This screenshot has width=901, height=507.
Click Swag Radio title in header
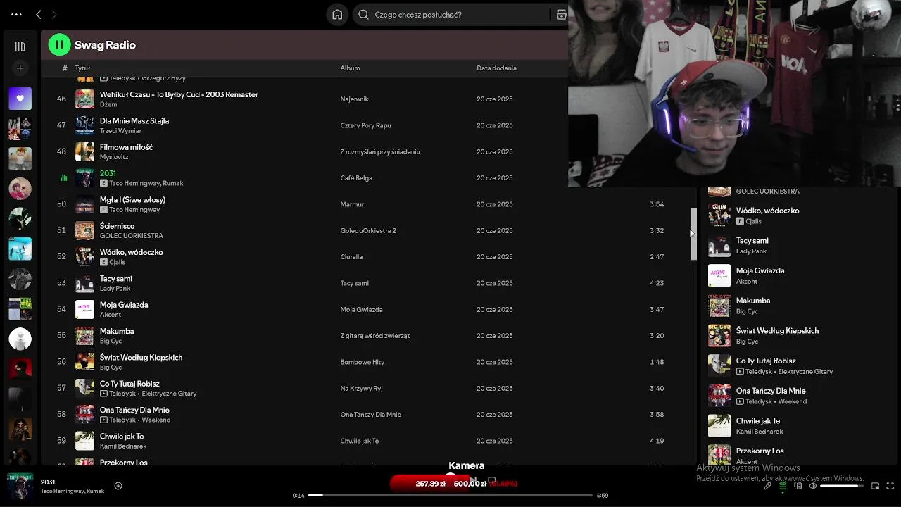105,45
